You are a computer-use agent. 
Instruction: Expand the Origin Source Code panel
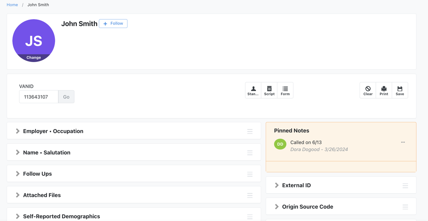click(x=277, y=207)
